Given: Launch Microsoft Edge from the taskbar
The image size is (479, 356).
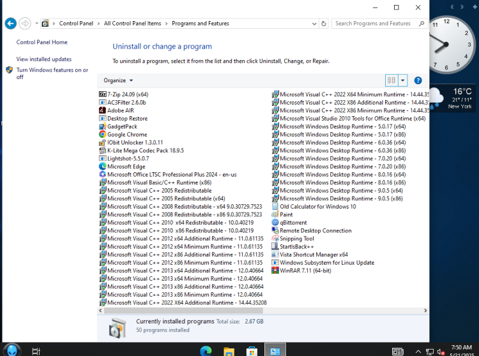Looking at the screenshot, I should (x=206, y=351).
